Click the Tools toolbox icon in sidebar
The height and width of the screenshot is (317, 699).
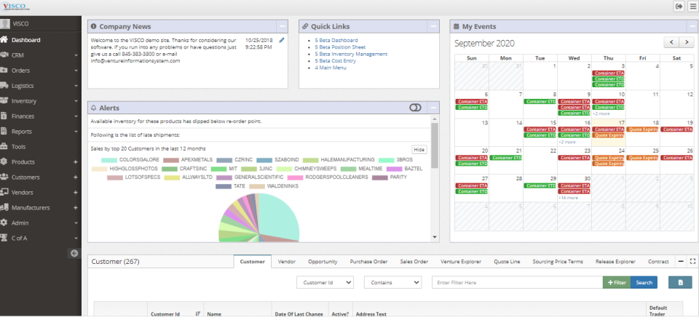coord(4,146)
